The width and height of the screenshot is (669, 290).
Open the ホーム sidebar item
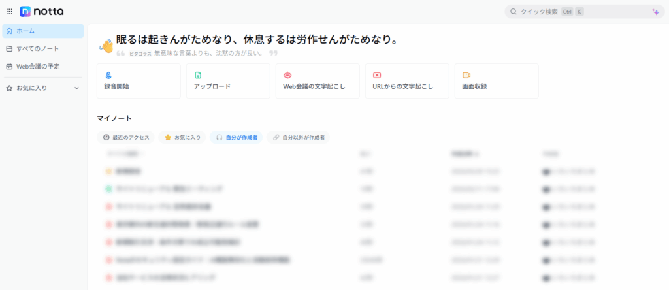tap(42, 31)
